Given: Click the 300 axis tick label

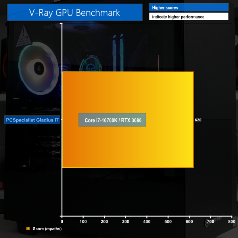Looking at the screenshot, I should point(125,221).
